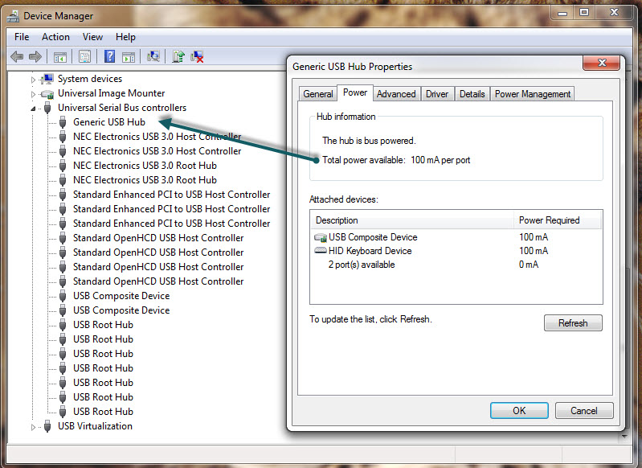The image size is (642, 468).
Task: Click 'The hub is bus powered.' text
Action: (369, 141)
